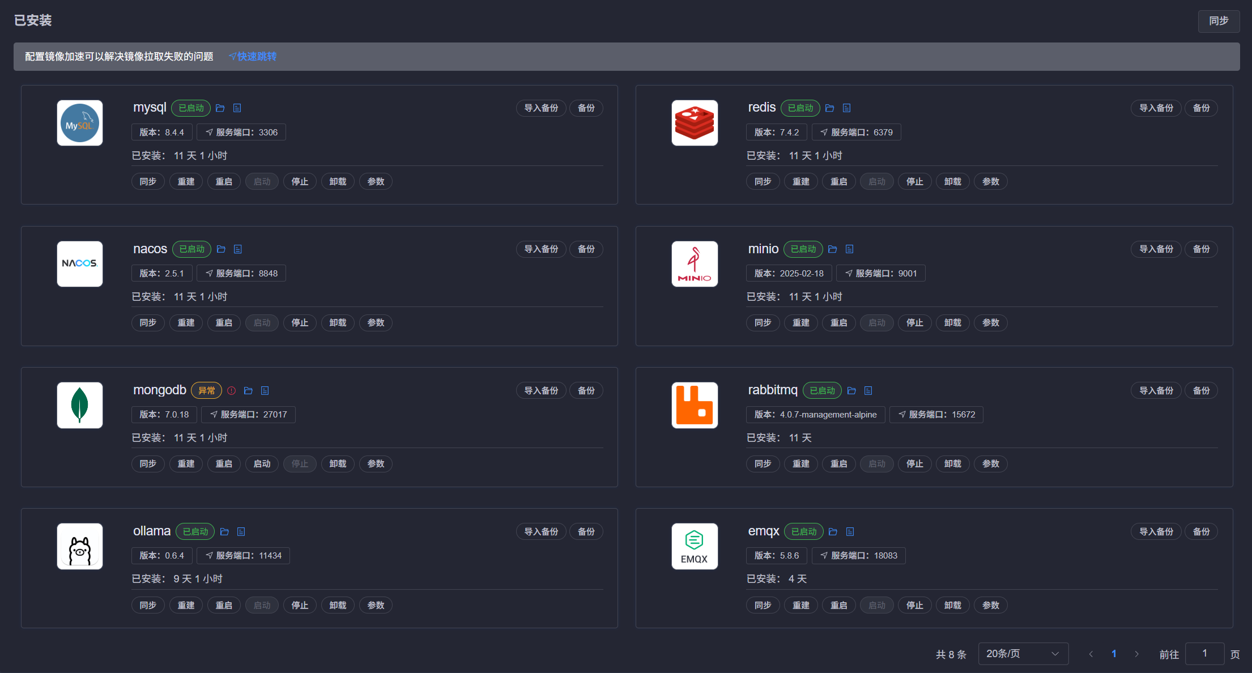The image size is (1252, 673).
Task: Open mysql folder icon
Action: point(220,108)
